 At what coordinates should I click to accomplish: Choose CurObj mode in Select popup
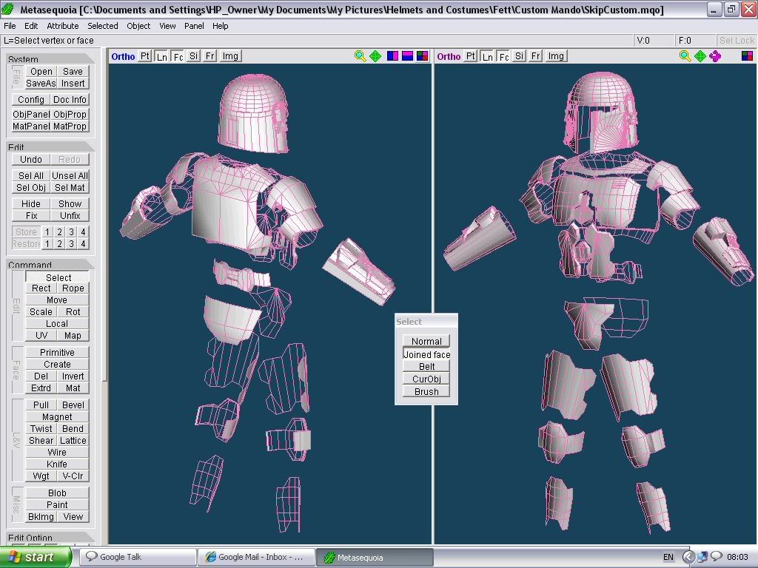click(426, 379)
